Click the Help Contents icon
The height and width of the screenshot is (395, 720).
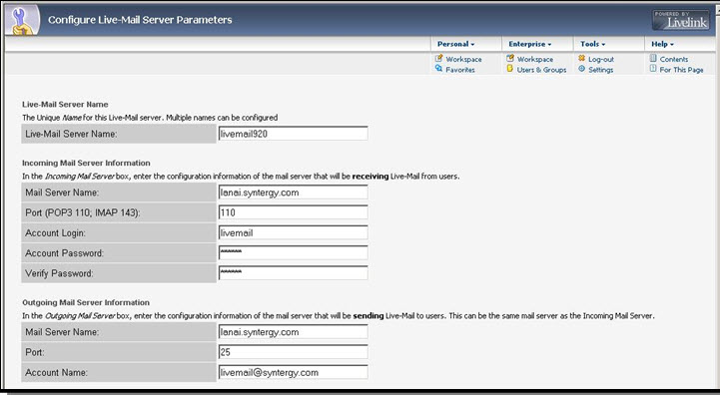pos(653,58)
